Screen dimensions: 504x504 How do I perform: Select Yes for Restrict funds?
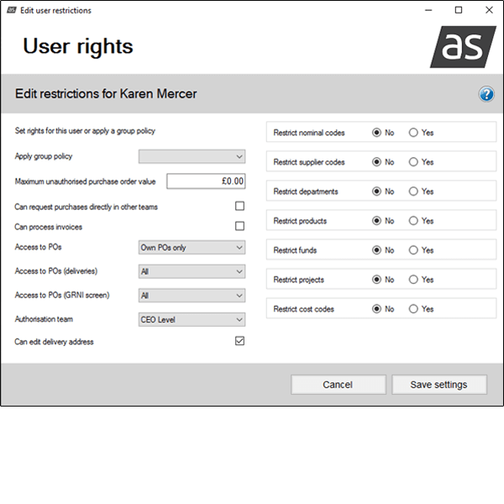pos(413,250)
